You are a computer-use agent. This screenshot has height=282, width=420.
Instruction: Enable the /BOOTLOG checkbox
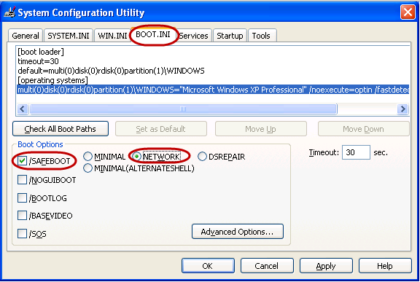tap(22, 198)
